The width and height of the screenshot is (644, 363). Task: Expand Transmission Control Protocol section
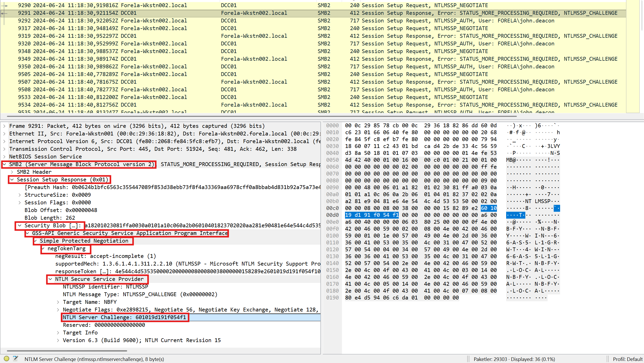(4, 149)
